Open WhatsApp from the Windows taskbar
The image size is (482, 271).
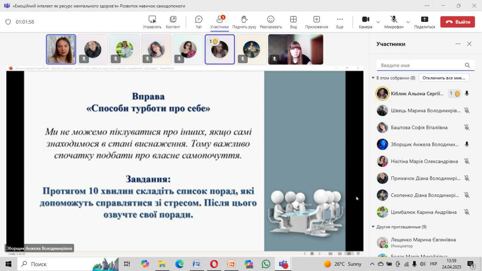(266, 264)
